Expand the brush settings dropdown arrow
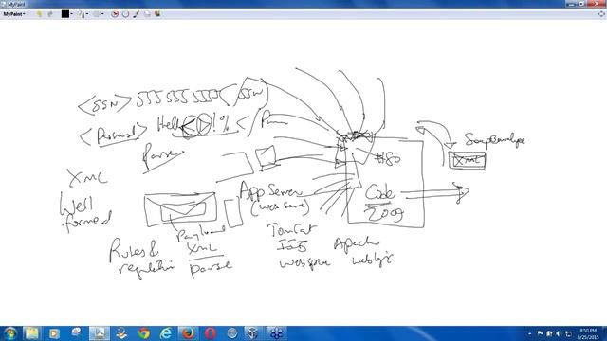The width and height of the screenshot is (607, 341). 102,14
